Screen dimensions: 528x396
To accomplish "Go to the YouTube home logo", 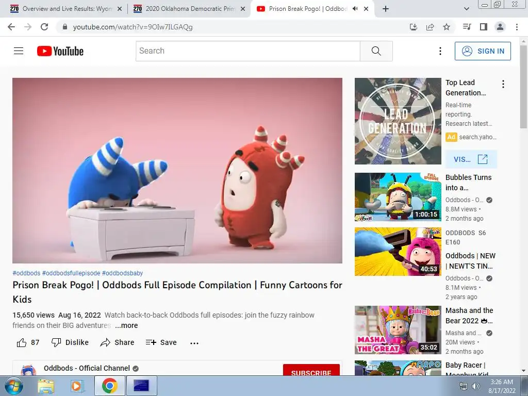I will (x=60, y=51).
